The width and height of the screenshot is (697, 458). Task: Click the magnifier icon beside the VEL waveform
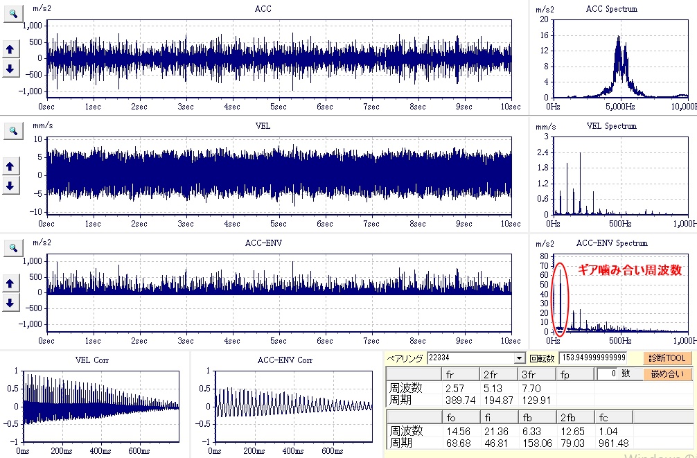(13, 130)
